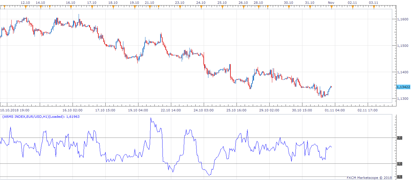Click the 25.10 day marker triangle
Screen dimensions: 413x180
(x=222, y=7)
